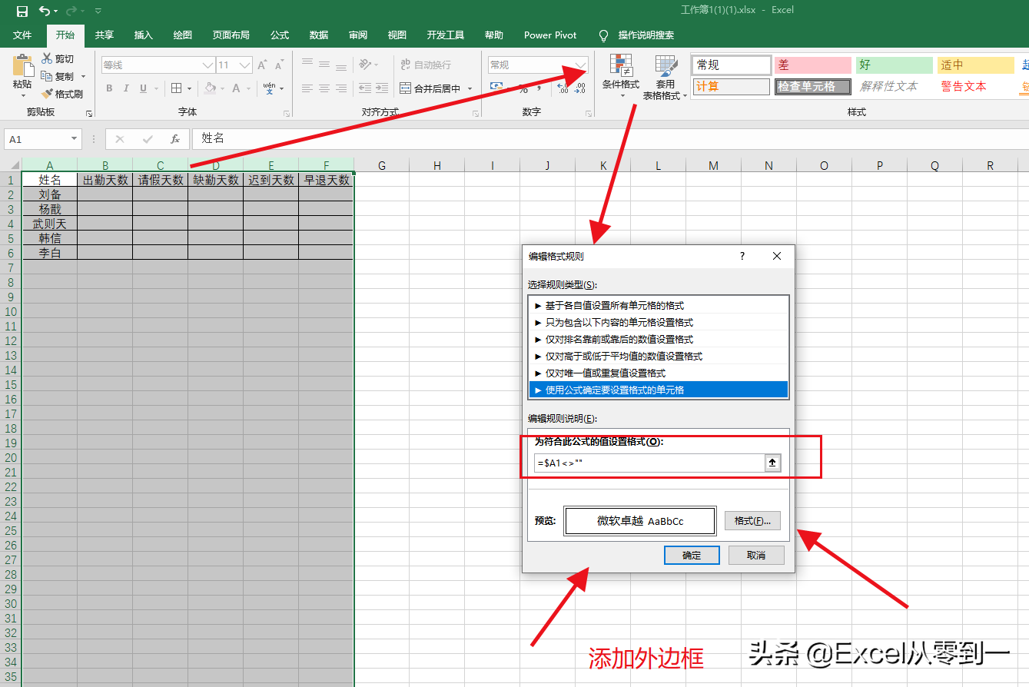Click the 格式(F)... button
Viewport: 1029px width, 687px height.
(752, 521)
